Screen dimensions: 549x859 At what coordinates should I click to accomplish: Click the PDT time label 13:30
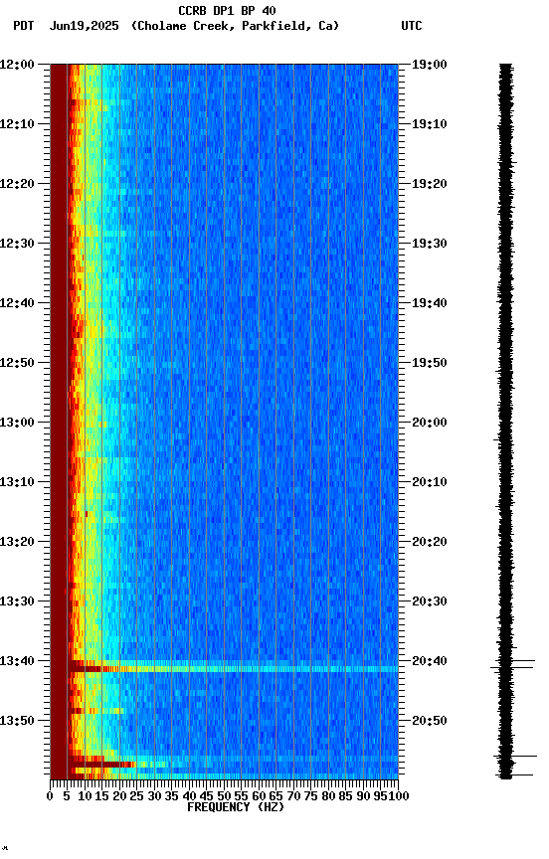click(x=17, y=601)
